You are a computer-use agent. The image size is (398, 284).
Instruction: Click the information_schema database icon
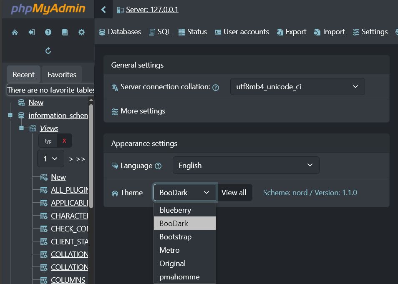point(21,116)
